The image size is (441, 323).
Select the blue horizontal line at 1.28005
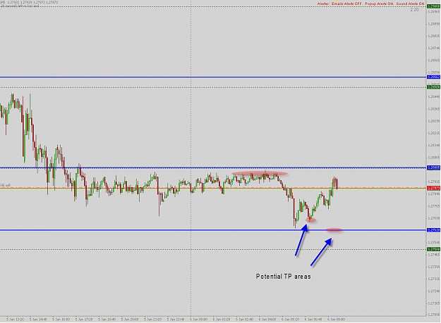coord(213,168)
